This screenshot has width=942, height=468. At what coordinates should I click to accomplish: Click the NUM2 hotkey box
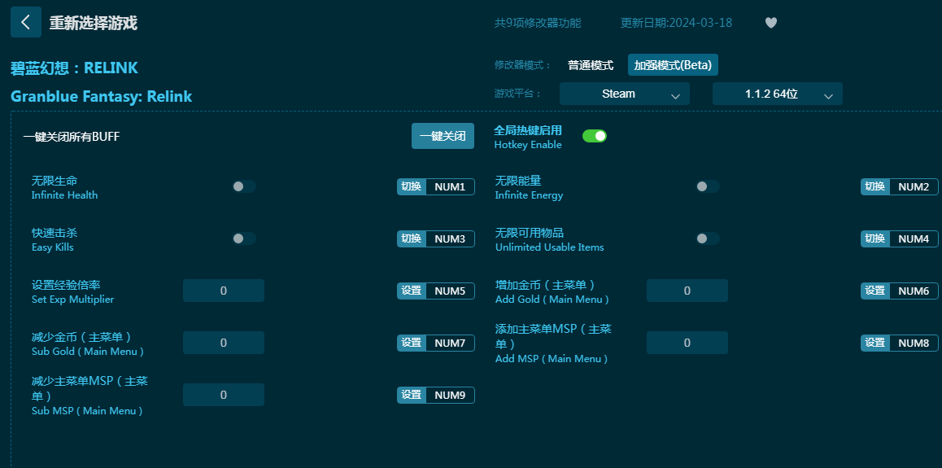tap(914, 187)
